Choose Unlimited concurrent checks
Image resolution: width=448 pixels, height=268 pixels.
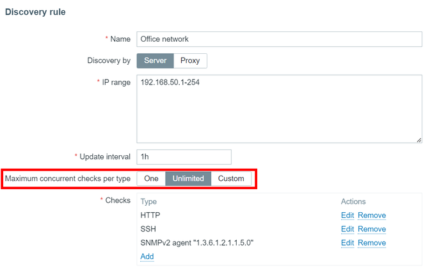click(x=188, y=178)
